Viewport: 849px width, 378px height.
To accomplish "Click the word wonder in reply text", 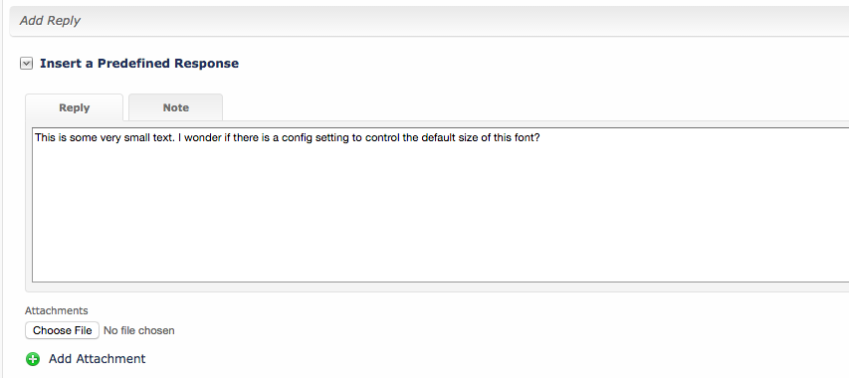I will click(x=203, y=138).
